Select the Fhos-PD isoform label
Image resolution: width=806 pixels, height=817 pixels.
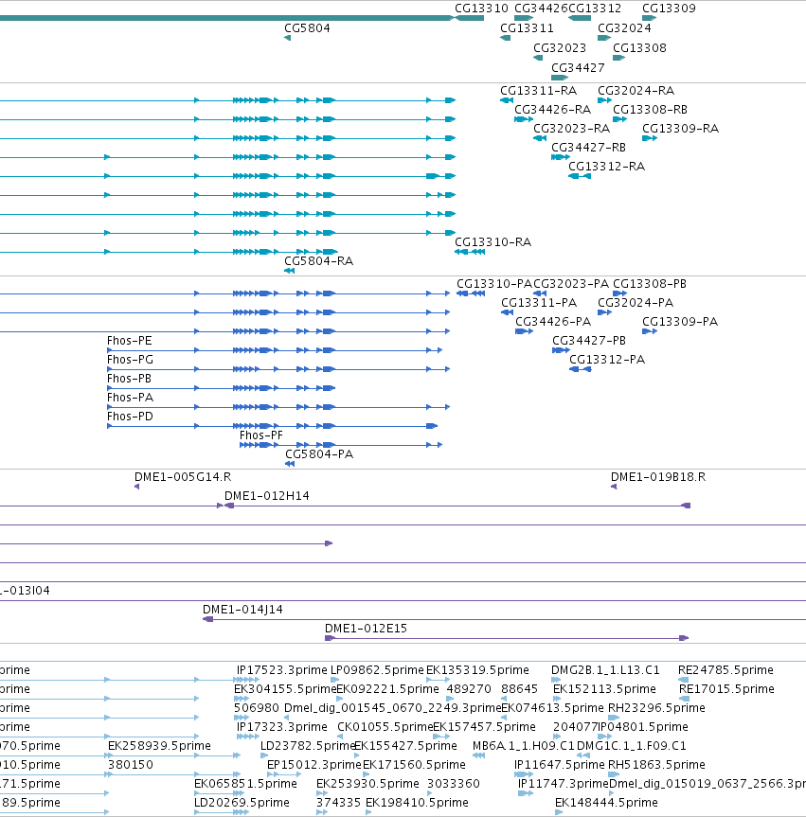tap(130, 417)
